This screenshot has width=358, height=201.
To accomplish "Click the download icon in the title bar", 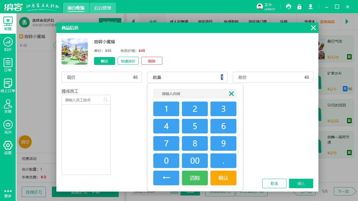I will click(x=311, y=6).
